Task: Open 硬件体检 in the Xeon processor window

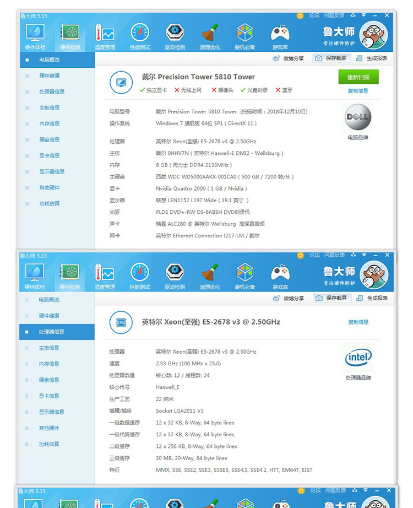Action: 35,277
